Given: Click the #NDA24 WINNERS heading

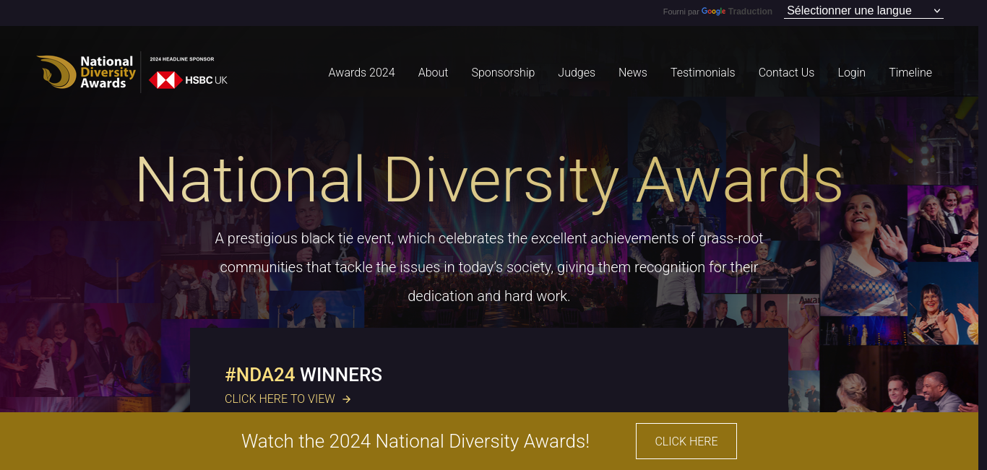Looking at the screenshot, I should coord(303,375).
